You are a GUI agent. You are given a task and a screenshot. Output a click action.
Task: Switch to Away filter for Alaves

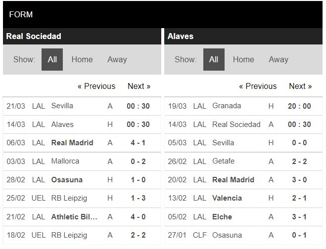[x=279, y=60]
